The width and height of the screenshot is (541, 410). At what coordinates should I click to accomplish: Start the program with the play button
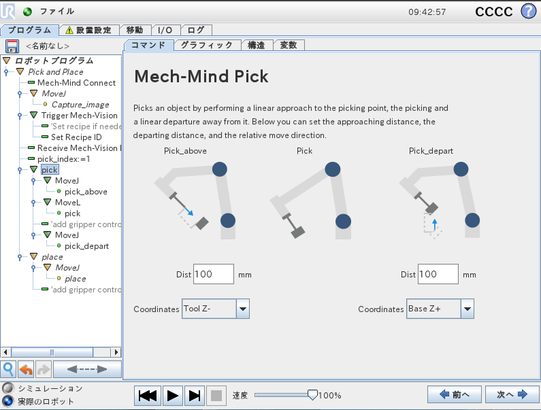pyautogui.click(x=173, y=396)
